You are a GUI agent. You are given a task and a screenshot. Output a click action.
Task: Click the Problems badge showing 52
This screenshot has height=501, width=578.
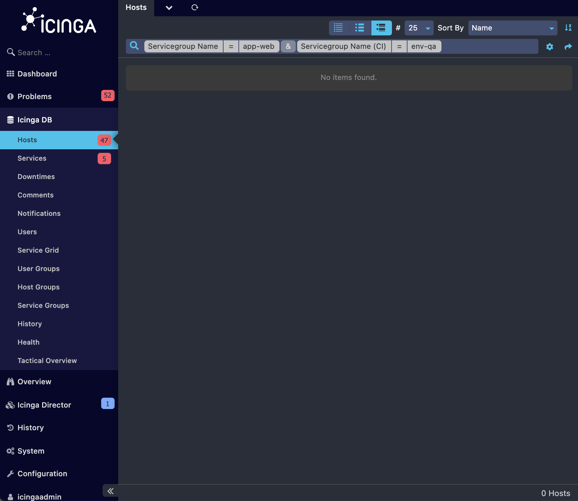108,96
